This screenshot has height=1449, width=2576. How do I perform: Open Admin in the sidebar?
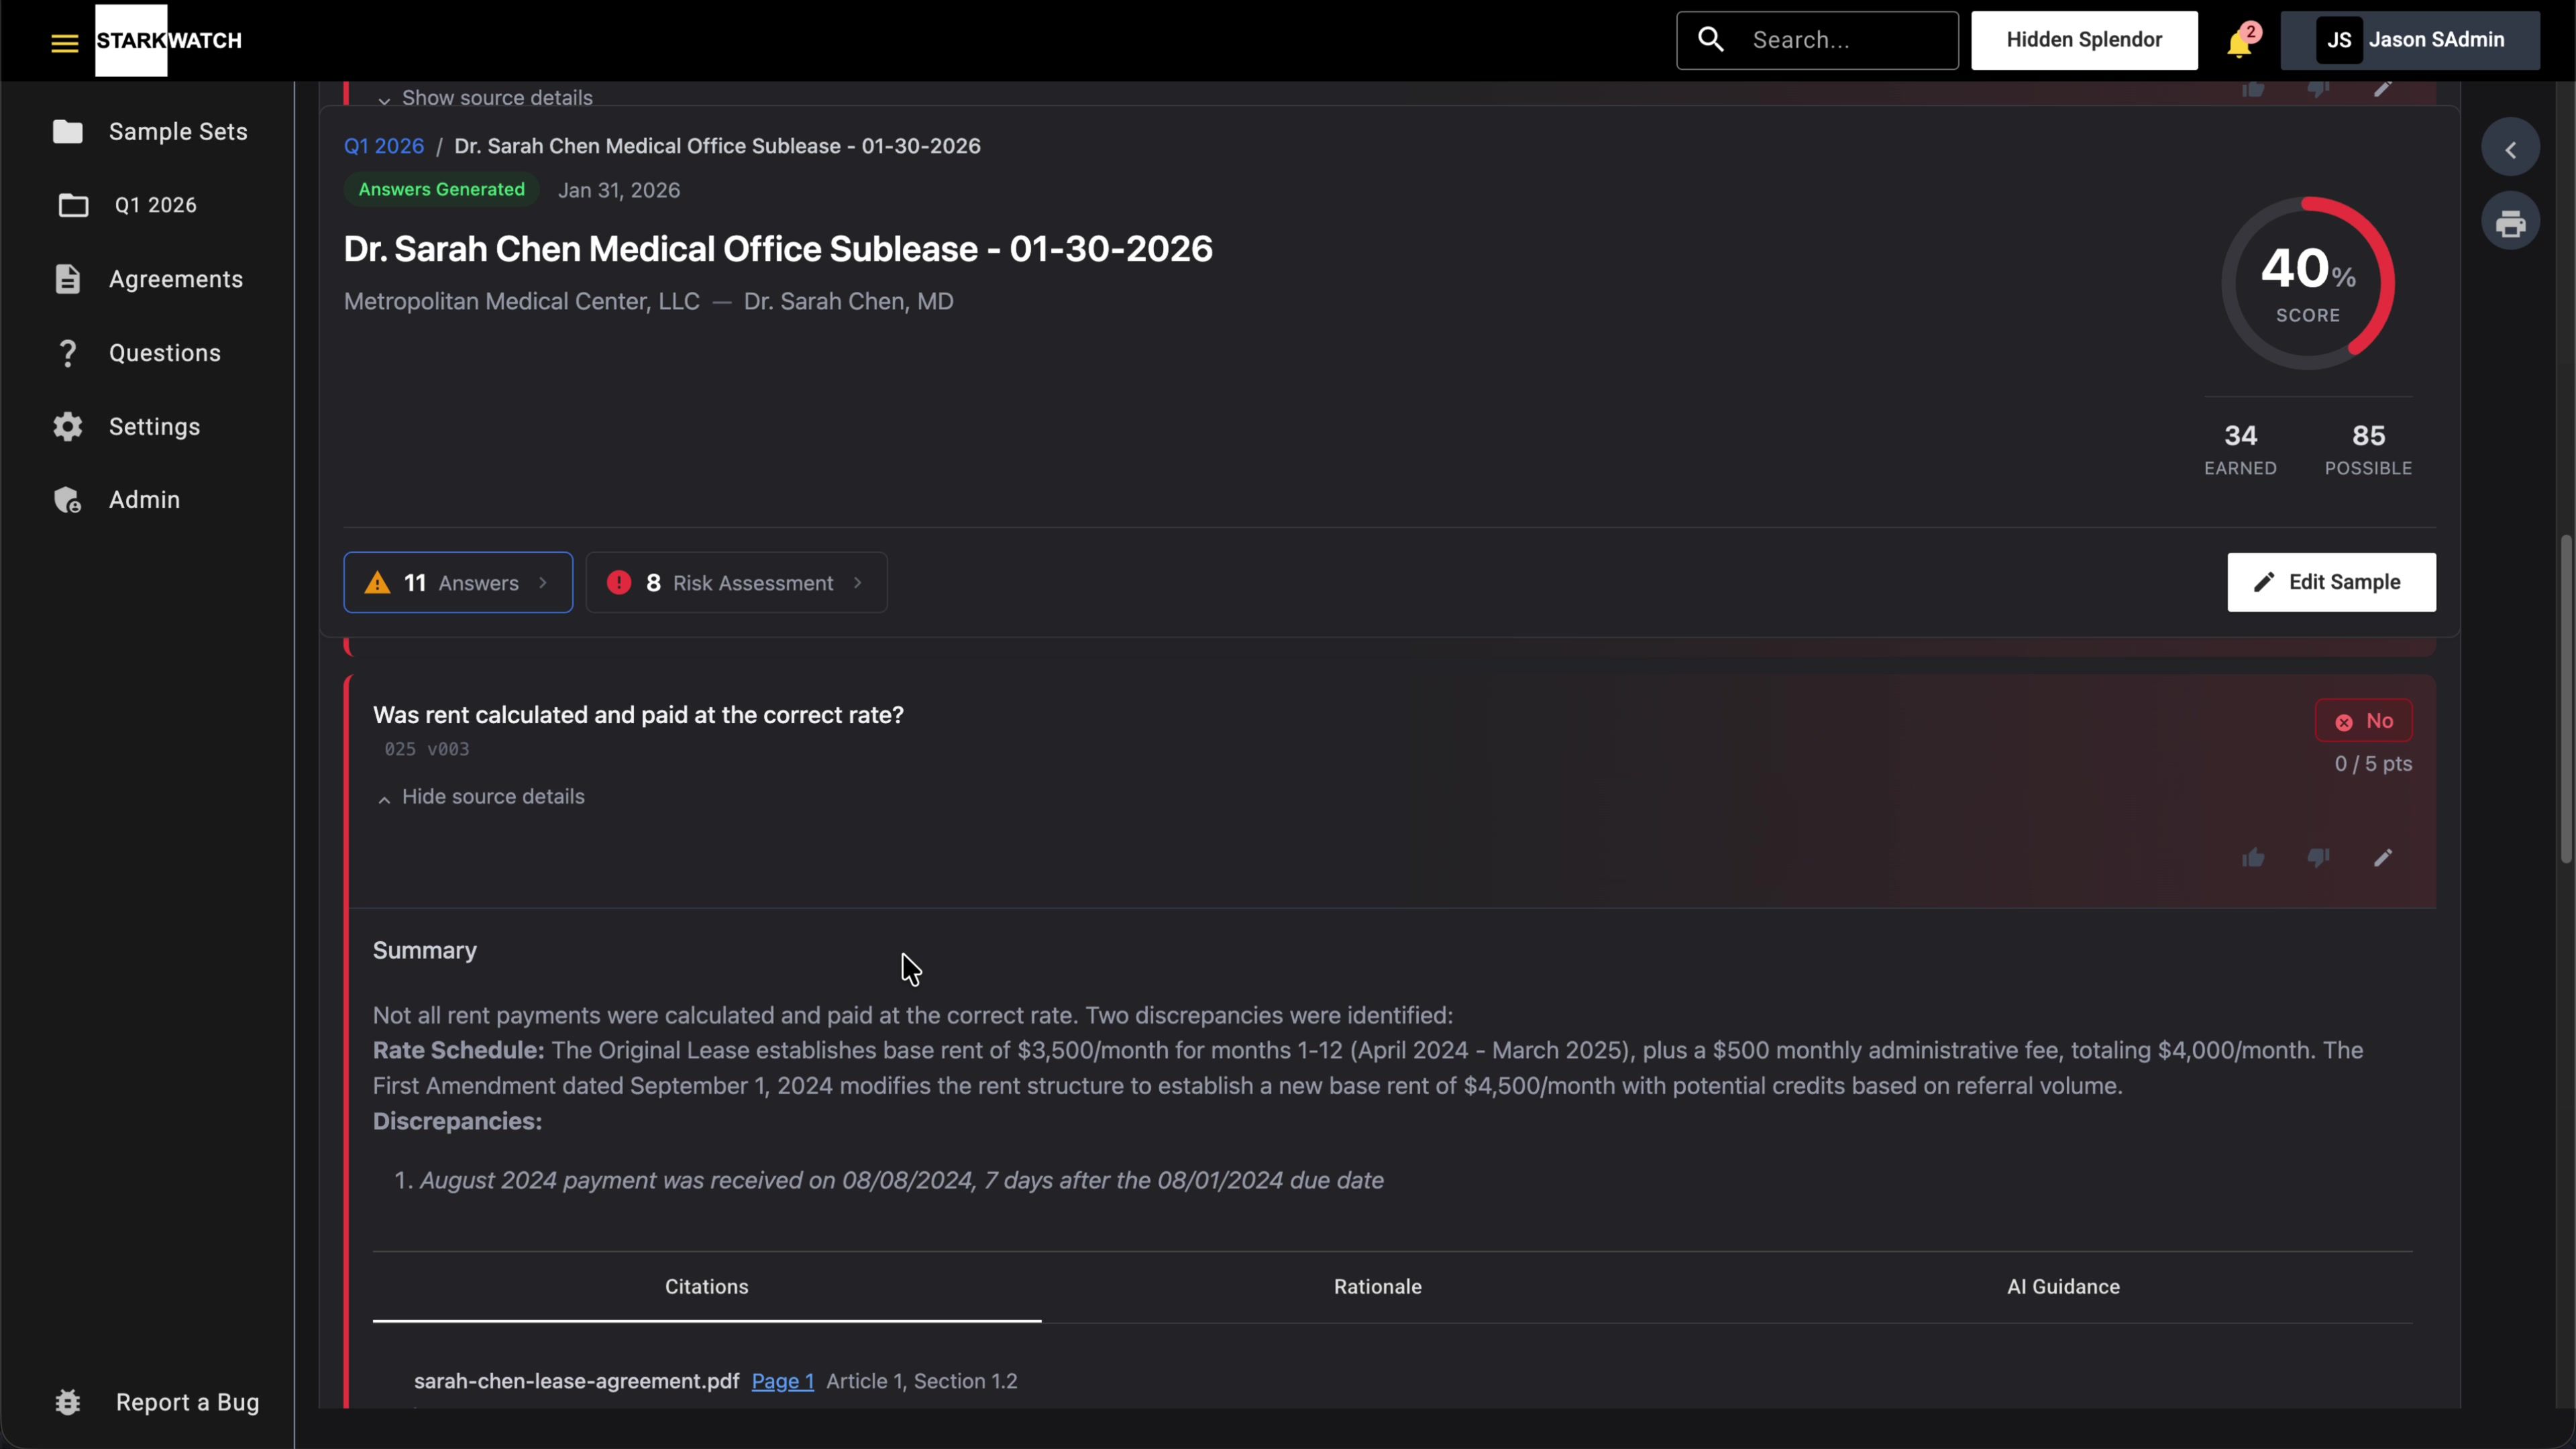click(x=144, y=500)
